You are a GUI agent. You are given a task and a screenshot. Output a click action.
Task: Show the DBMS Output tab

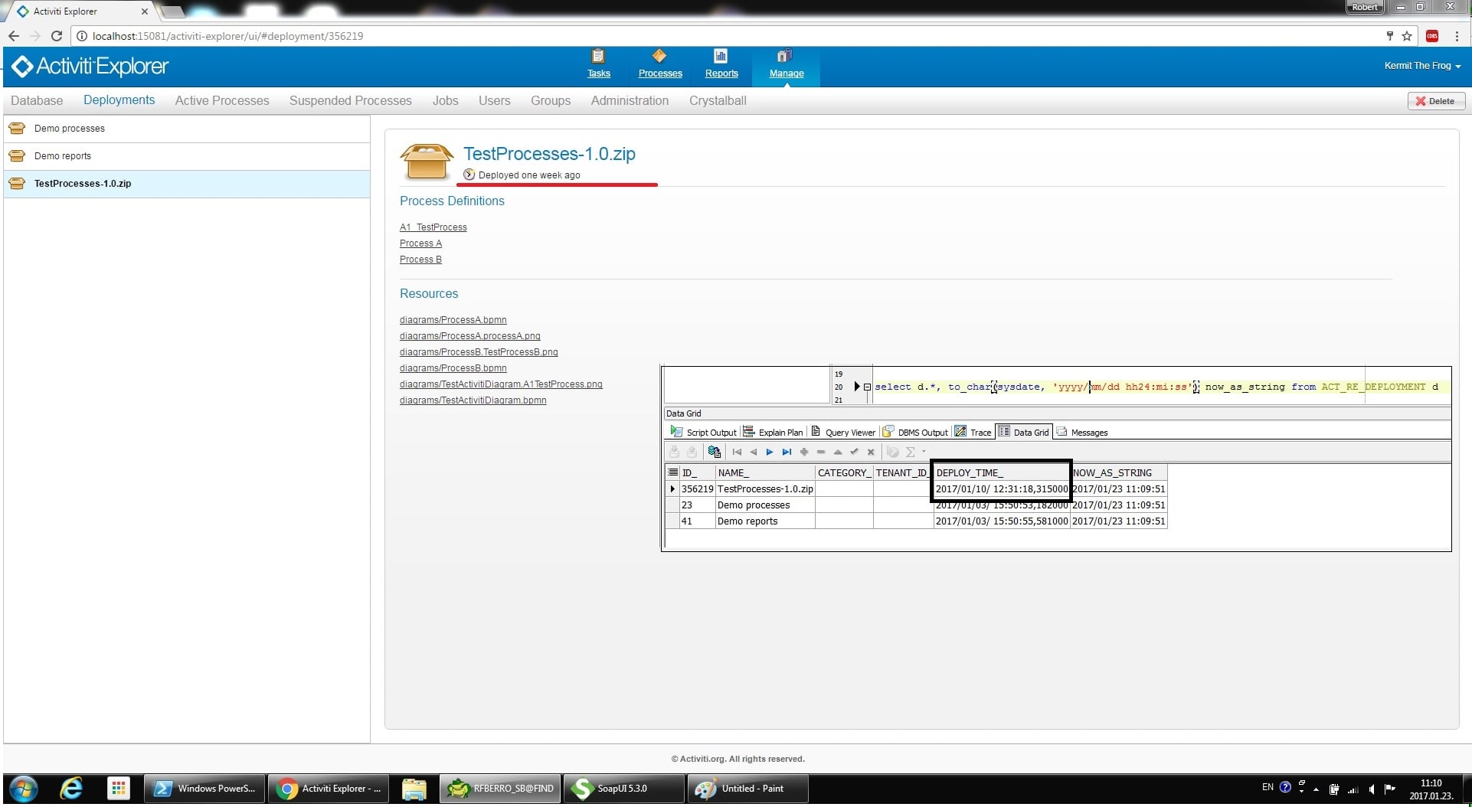coord(915,432)
